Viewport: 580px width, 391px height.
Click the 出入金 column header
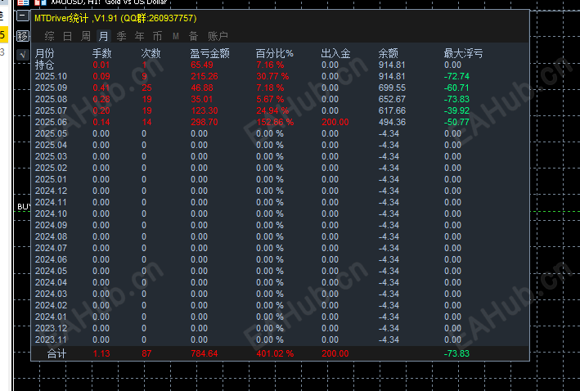tap(335, 54)
